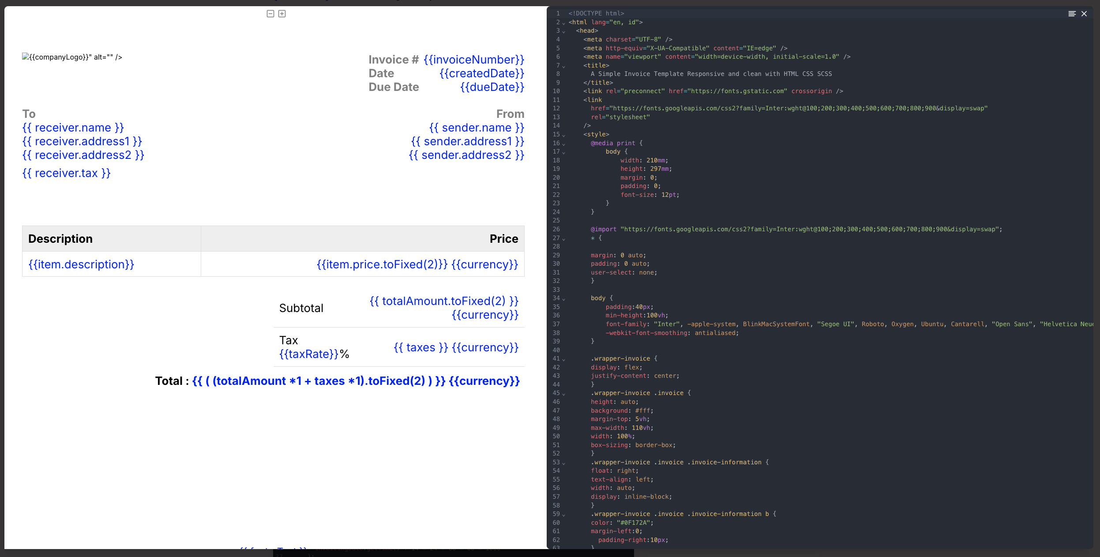Close the code editor panel
This screenshot has width=1100, height=557.
pyautogui.click(x=1084, y=14)
